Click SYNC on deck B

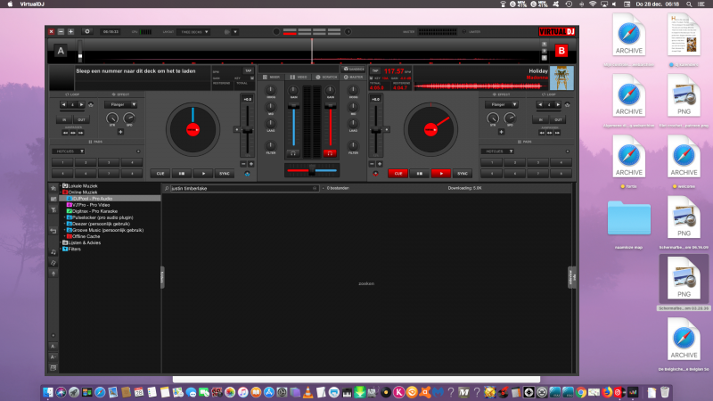click(463, 173)
